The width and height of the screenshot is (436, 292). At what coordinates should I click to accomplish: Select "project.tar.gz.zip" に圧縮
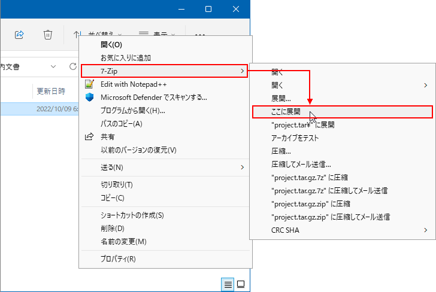point(343,203)
